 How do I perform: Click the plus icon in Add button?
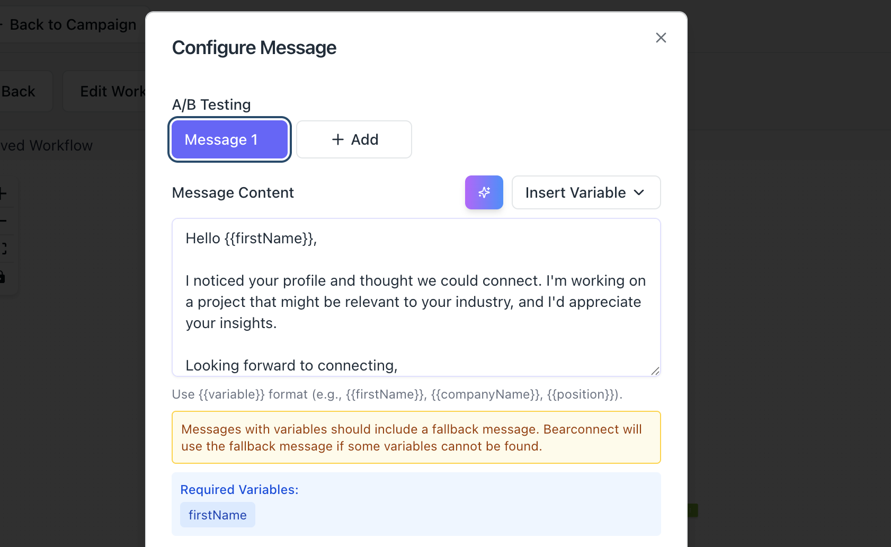[337, 139]
